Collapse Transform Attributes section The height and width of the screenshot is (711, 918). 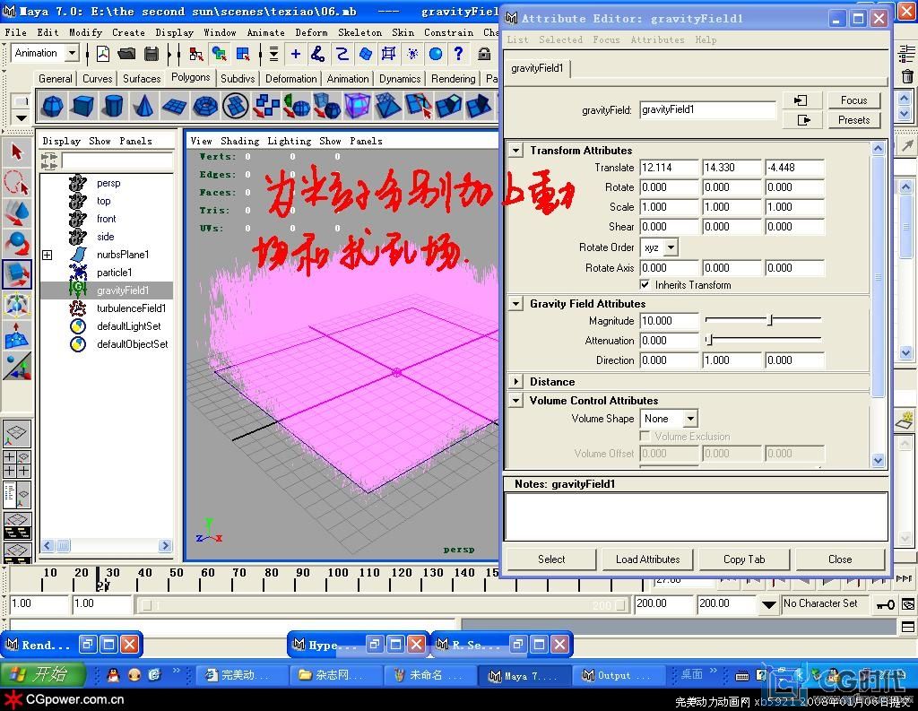[515, 151]
